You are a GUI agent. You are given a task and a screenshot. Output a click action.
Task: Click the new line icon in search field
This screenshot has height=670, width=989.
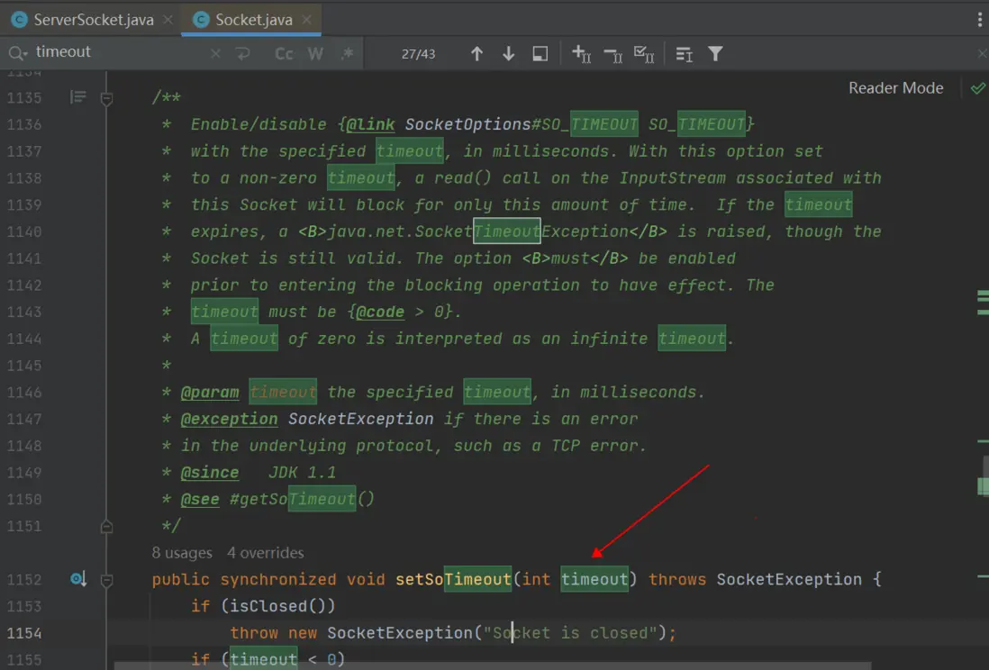(x=242, y=54)
